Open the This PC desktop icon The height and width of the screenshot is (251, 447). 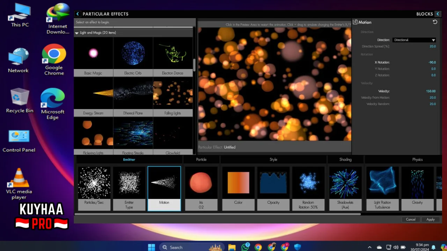point(20,15)
